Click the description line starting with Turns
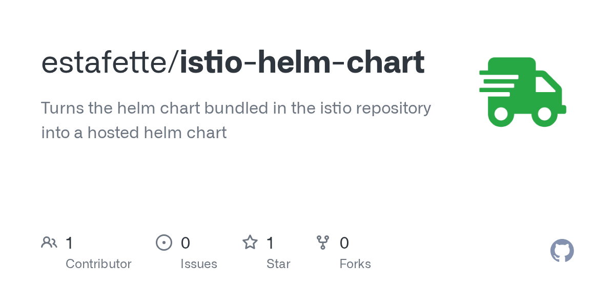 click(236, 108)
